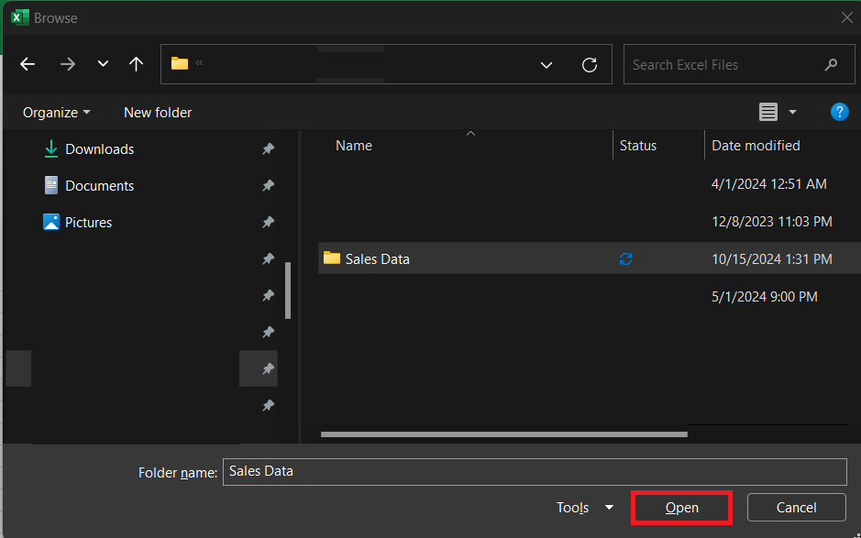Image resolution: width=861 pixels, height=538 pixels.
Task: Expand the address bar history dropdown
Action: click(546, 65)
